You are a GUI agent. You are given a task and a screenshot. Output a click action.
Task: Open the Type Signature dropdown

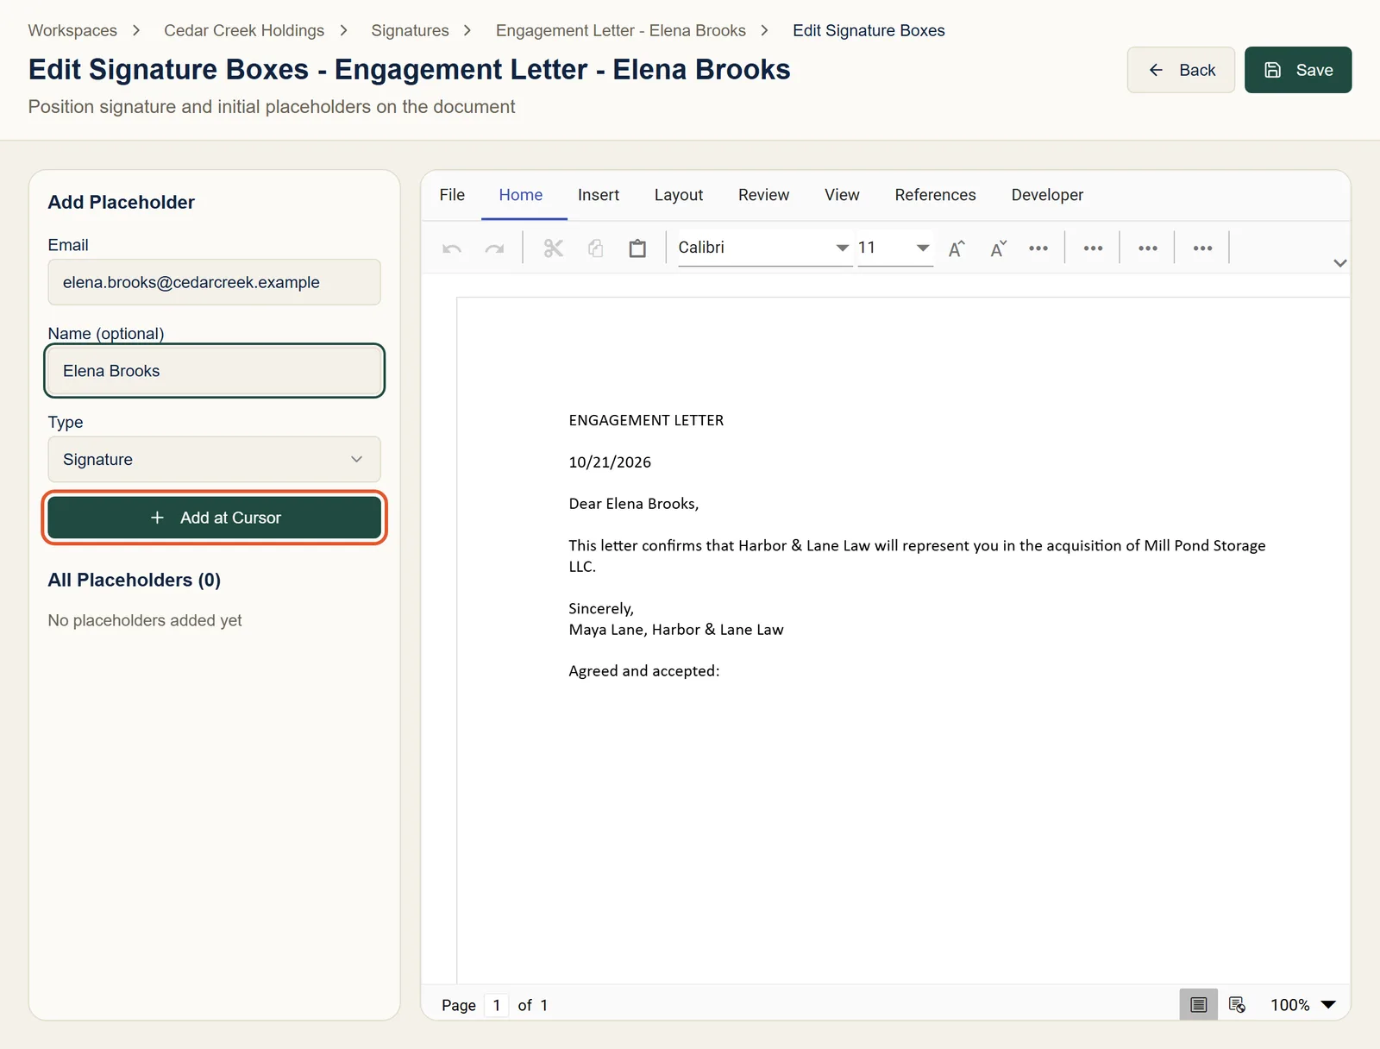(x=214, y=459)
